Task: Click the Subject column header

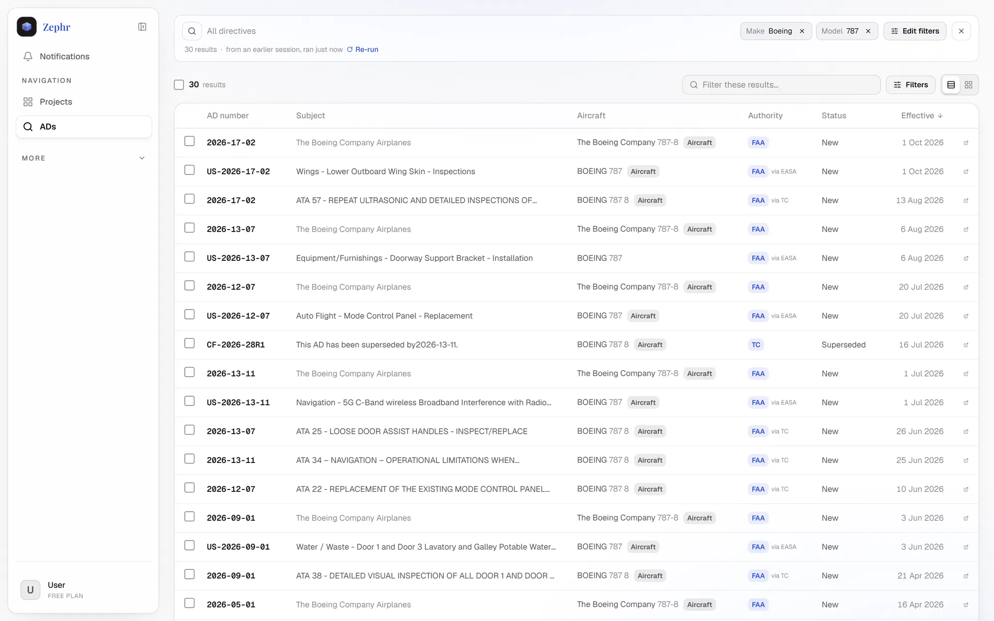Action: pyautogui.click(x=311, y=115)
